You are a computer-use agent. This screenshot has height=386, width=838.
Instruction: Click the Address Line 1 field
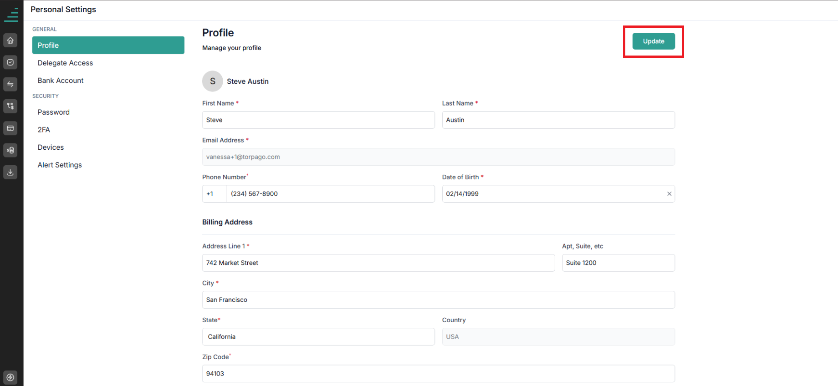(378, 263)
